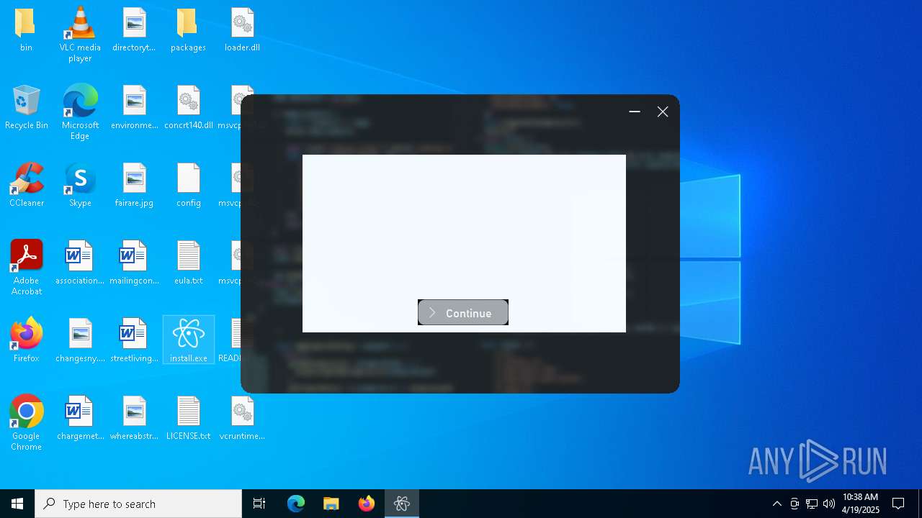Image resolution: width=922 pixels, height=518 pixels.
Task: Launch VLC media player shortcut
Action: pyautogui.click(x=80, y=35)
